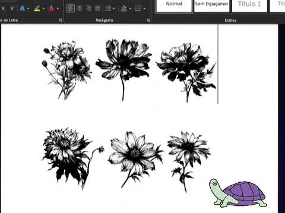The height and width of the screenshot is (213, 285).
Task: Apply borders with the borders icon
Action: pyautogui.click(x=138, y=8)
